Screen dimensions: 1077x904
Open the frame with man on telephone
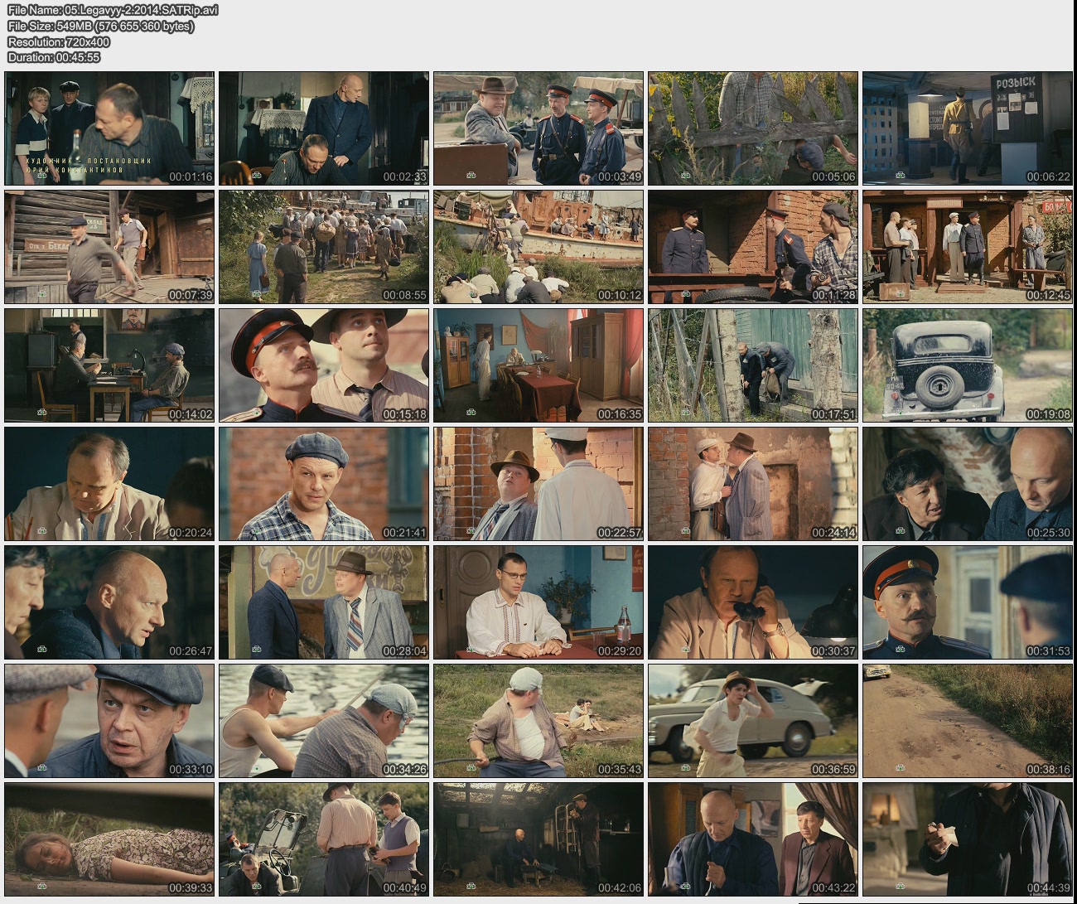(752, 602)
